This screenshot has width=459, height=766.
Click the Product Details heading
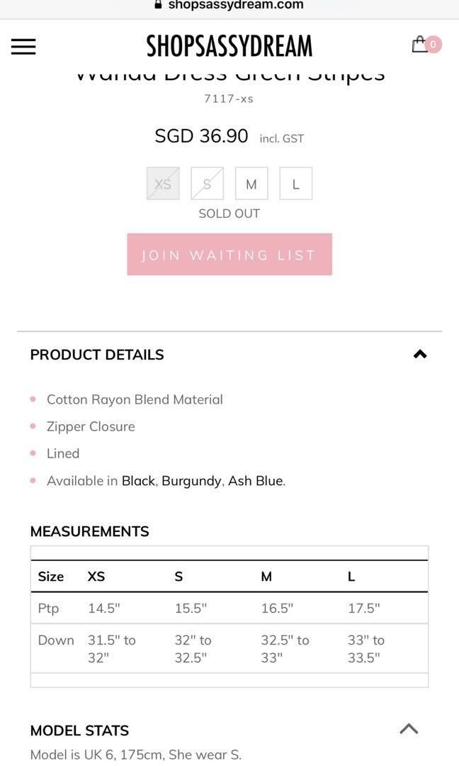(x=97, y=355)
